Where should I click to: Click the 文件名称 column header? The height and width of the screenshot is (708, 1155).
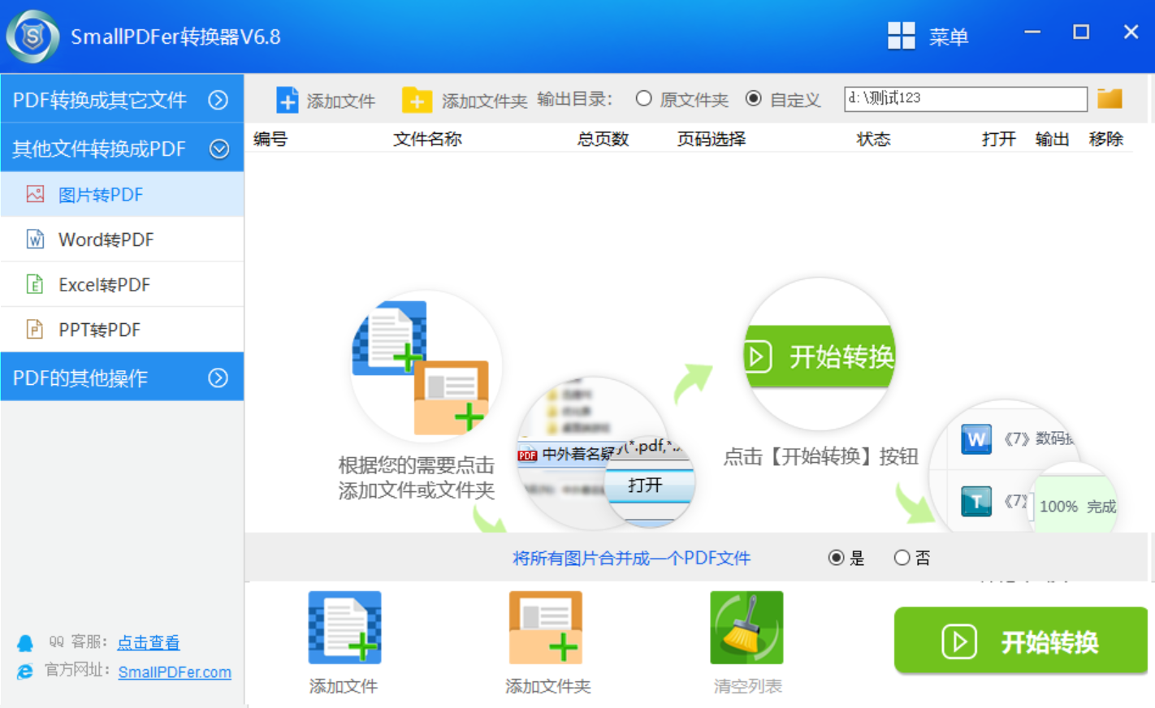(x=427, y=139)
